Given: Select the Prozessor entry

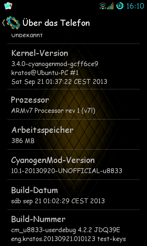Looking at the screenshot, I should click(73, 104).
